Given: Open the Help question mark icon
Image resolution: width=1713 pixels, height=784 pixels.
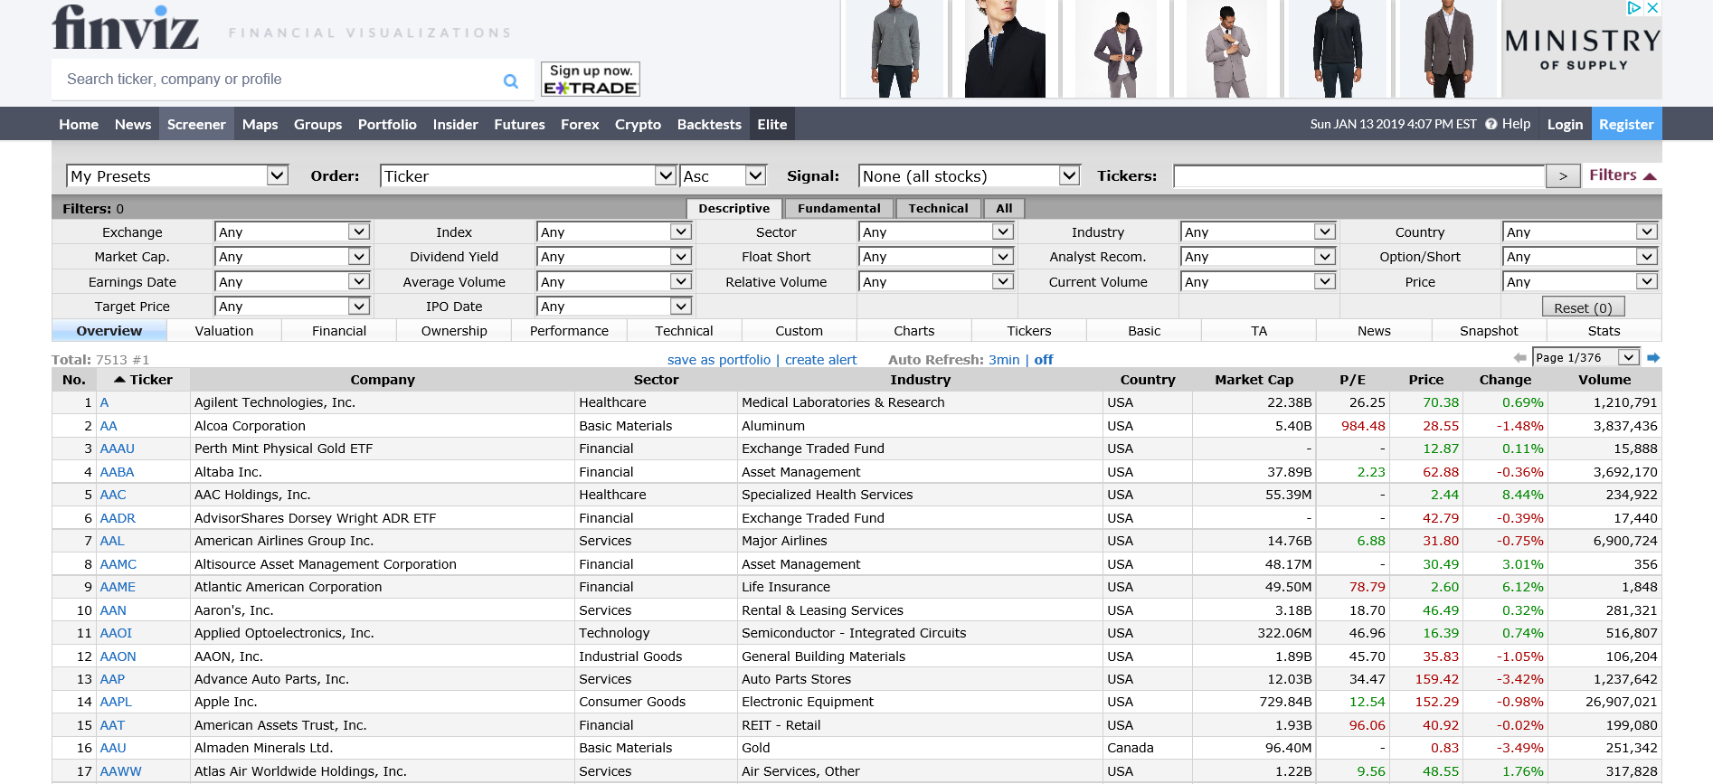Looking at the screenshot, I should point(1491,124).
